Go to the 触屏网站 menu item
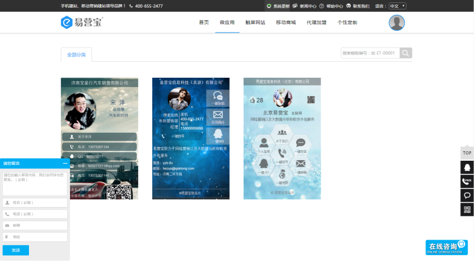 tap(255, 23)
